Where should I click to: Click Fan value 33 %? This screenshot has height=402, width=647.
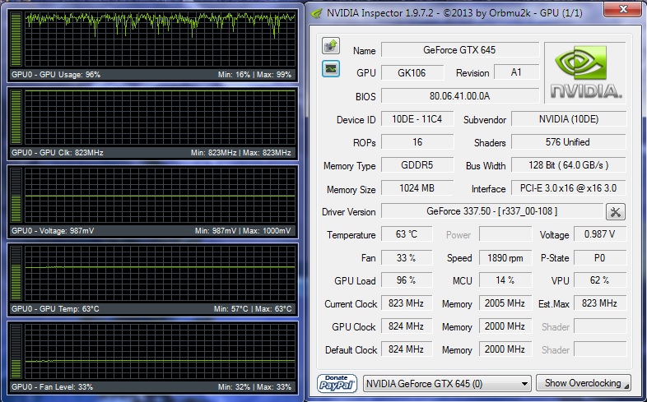coord(407,258)
